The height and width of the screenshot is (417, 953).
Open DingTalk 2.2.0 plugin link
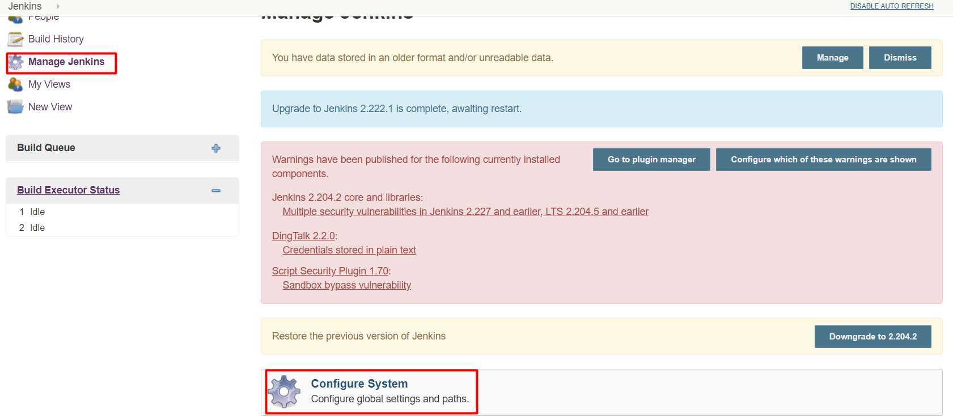(303, 236)
